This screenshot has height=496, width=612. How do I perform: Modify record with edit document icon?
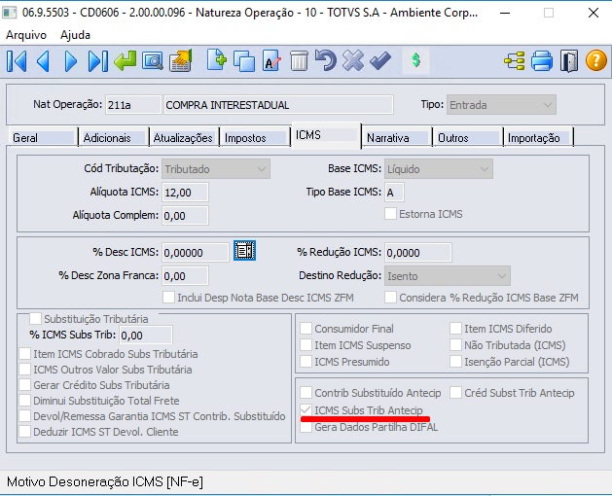click(x=271, y=60)
